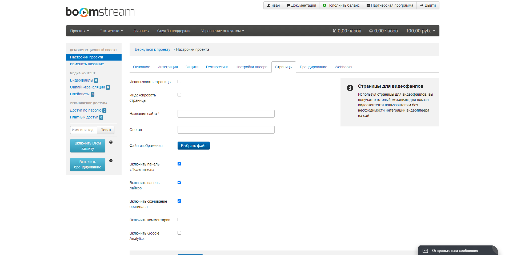This screenshot has width=505, height=255.
Task: Expand the Статистика dropdown menu
Action: 111,31
